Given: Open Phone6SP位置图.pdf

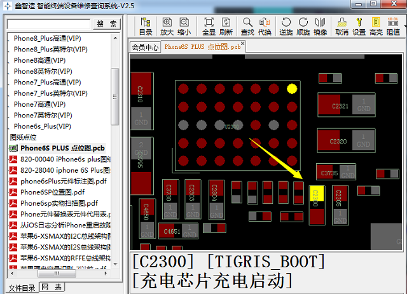Looking at the screenshot, I should click(x=53, y=192).
